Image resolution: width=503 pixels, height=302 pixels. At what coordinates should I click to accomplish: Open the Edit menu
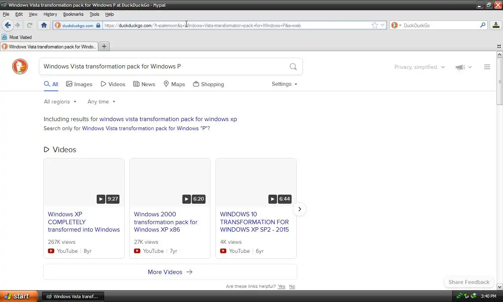coord(19,14)
